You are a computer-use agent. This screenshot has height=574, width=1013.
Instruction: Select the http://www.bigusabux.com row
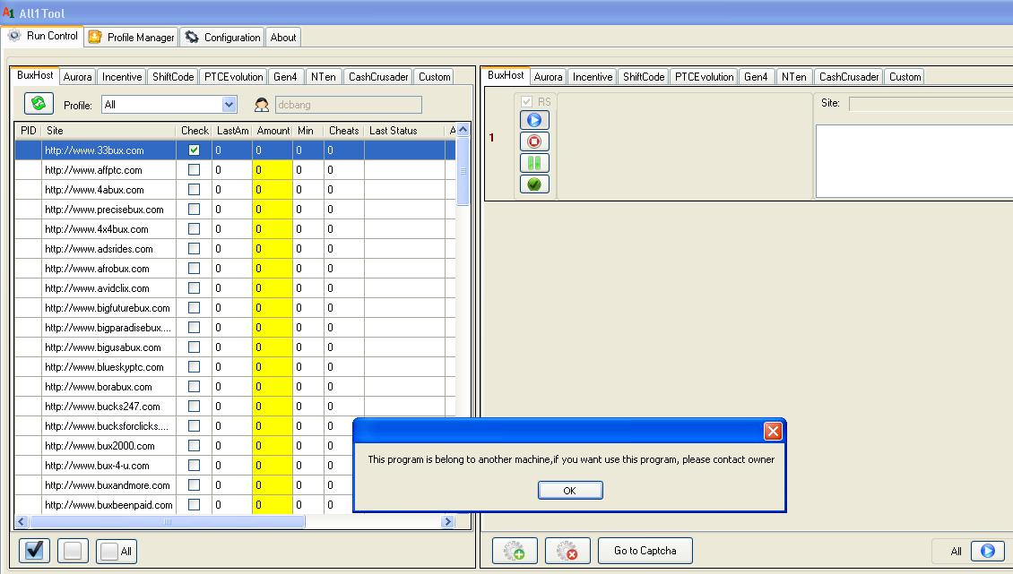point(235,347)
